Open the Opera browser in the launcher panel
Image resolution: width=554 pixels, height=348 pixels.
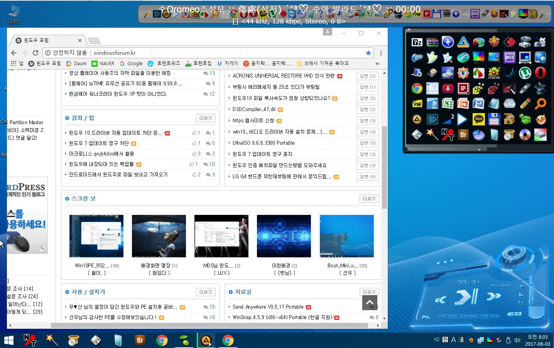(x=540, y=73)
